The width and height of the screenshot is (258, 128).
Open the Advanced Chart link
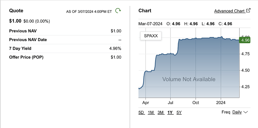(x=229, y=11)
